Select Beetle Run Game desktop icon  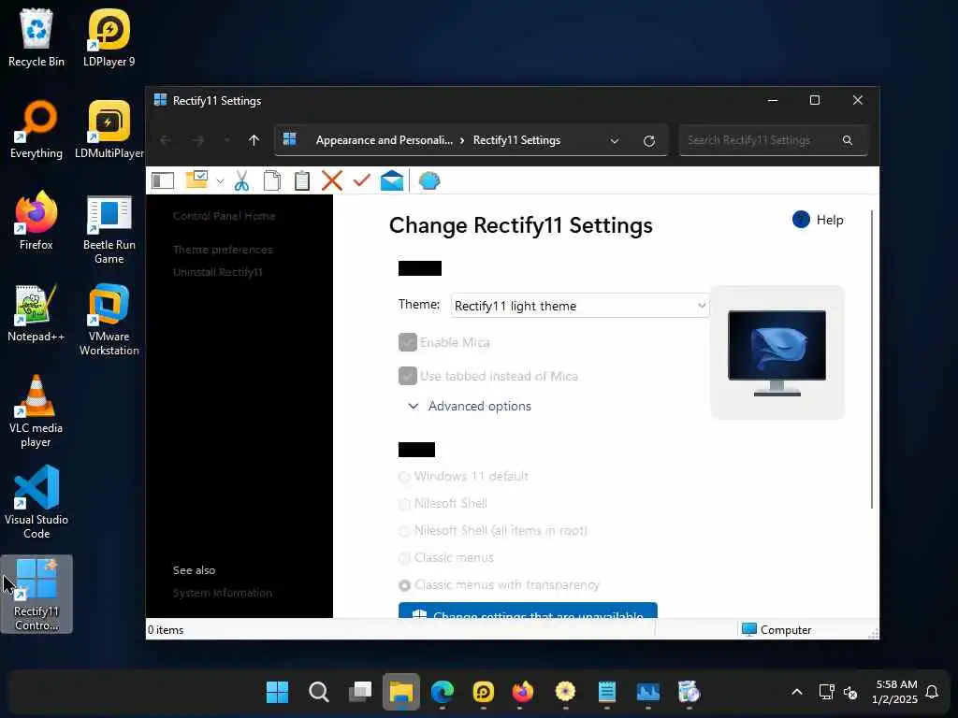[x=109, y=229]
